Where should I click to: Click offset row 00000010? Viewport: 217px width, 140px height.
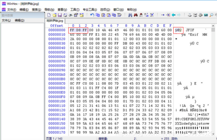tap(57, 35)
